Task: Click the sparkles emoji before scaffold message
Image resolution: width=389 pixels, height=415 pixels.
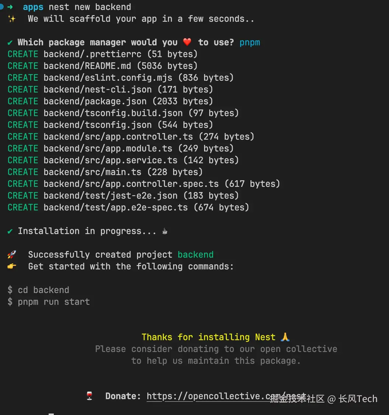Action: coord(12,19)
